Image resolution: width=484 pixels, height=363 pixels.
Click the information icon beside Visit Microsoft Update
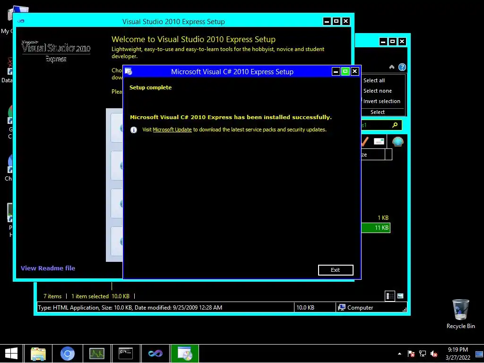[134, 130]
